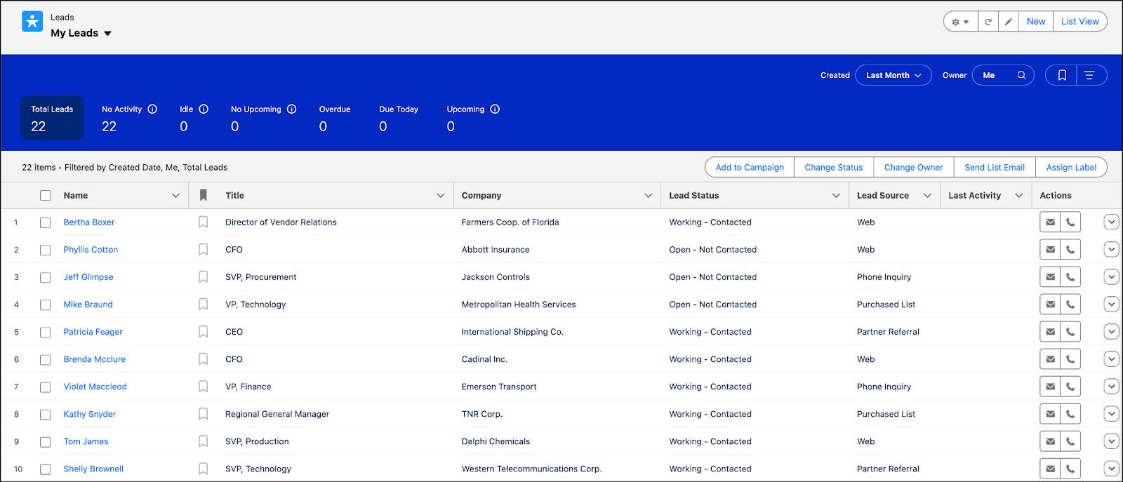Show No Activity info tooltip icon
The height and width of the screenshot is (482, 1123).
(x=152, y=109)
